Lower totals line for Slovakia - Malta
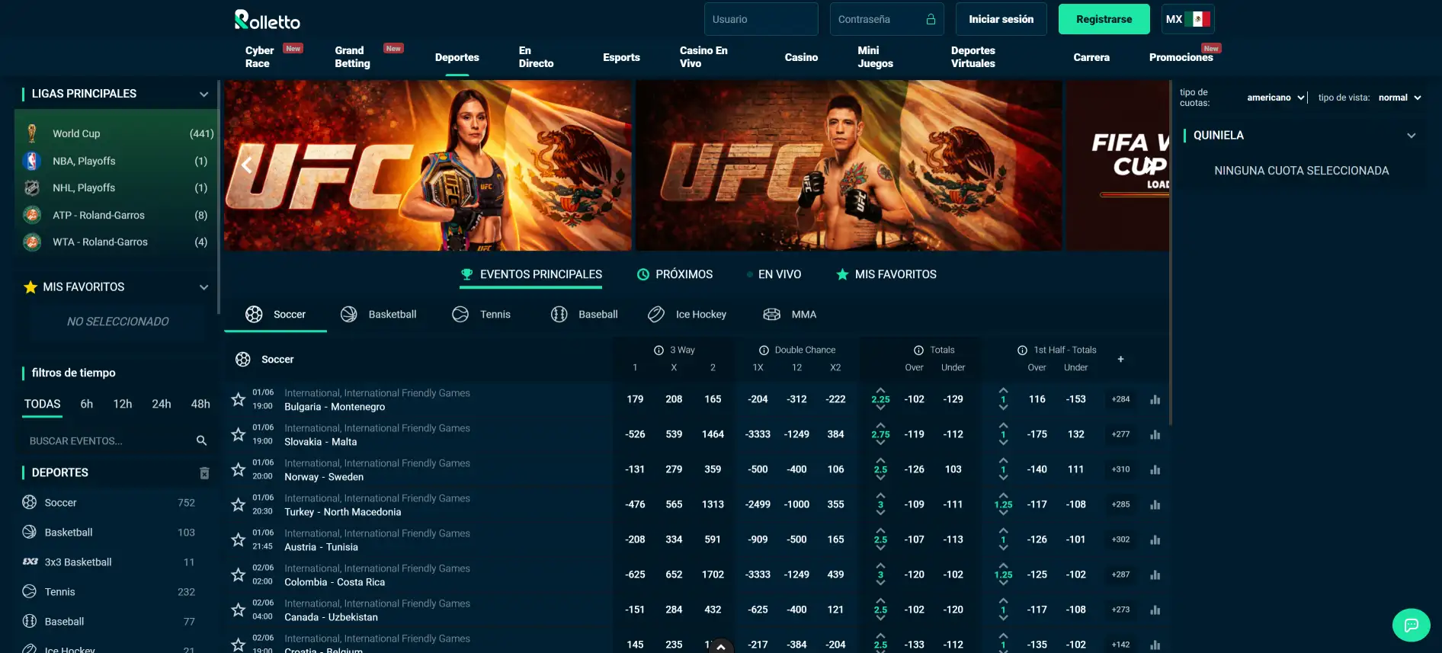Viewport: 1442px width, 653px height. tap(880, 443)
